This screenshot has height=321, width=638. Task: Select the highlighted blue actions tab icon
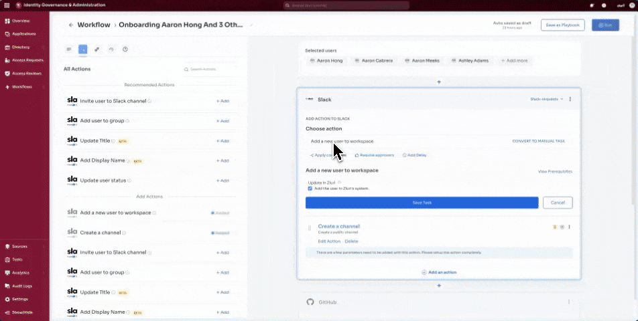(x=82, y=49)
